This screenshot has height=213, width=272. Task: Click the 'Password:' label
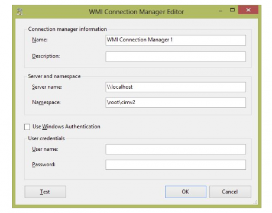point(44,164)
